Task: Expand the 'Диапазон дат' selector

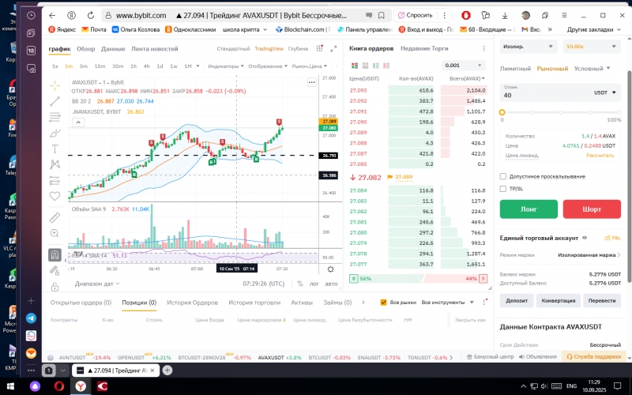Action: coord(97,284)
